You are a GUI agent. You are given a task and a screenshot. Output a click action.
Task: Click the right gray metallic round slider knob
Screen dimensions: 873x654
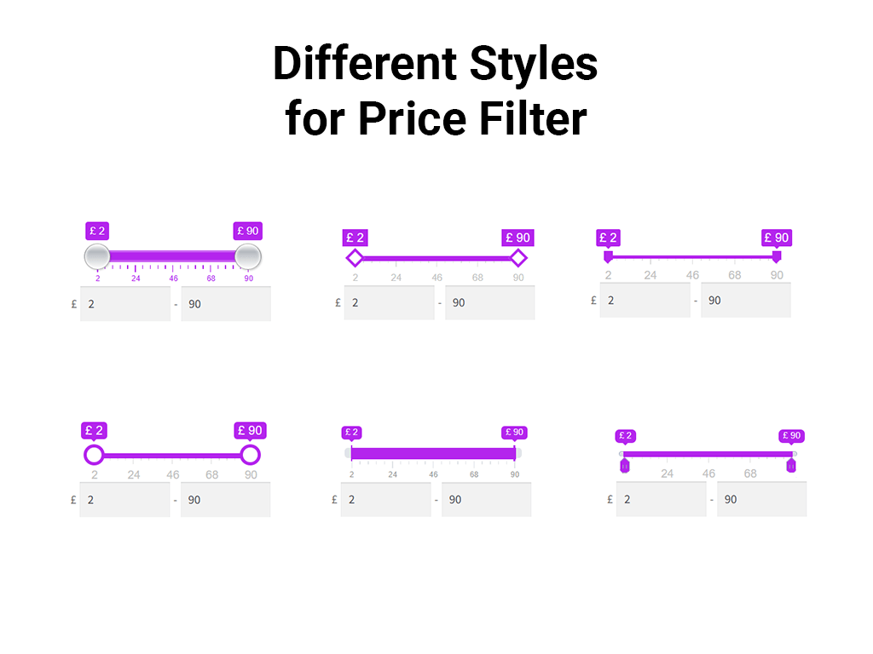tap(248, 256)
